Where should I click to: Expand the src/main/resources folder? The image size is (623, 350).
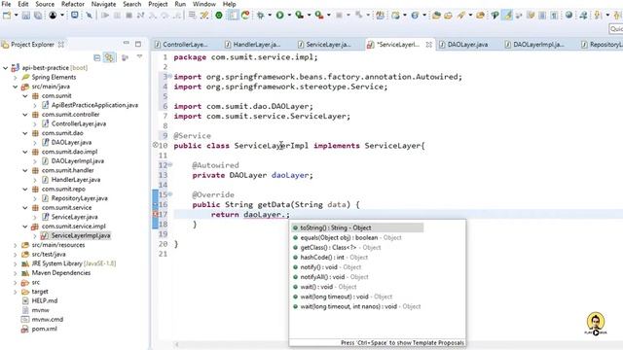[x=16, y=245]
